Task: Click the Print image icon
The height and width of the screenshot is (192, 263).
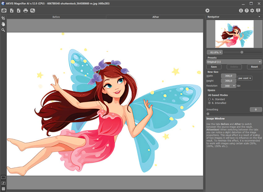Action: coord(25,10)
